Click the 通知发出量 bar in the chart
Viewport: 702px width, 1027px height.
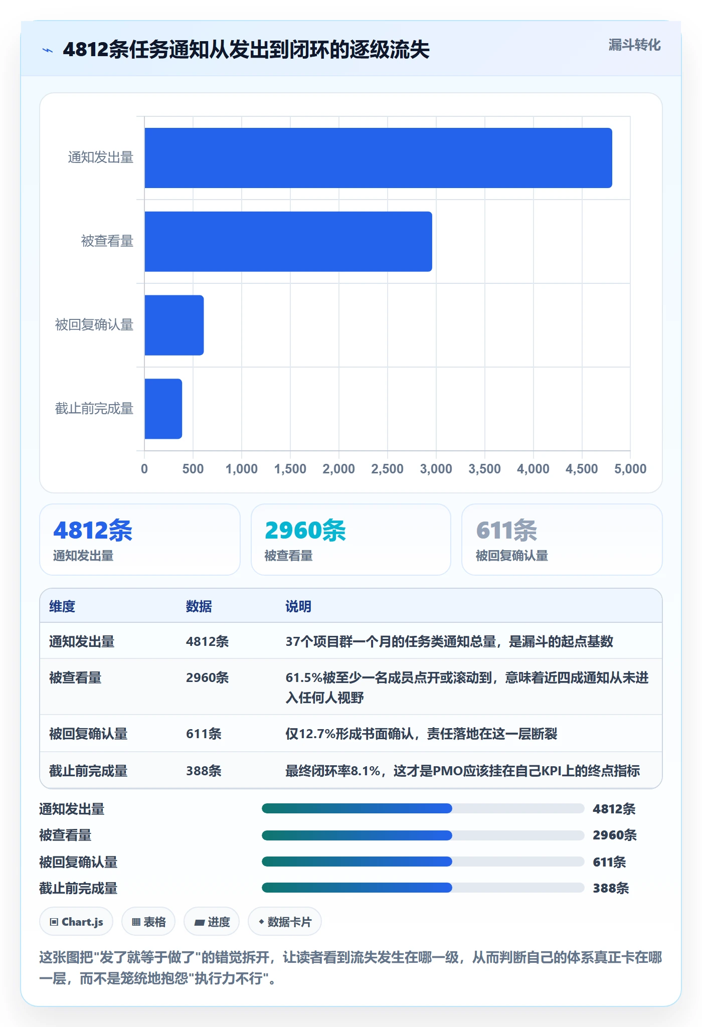[378, 158]
